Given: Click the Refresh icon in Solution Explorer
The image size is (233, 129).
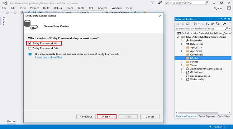Looking at the screenshot, I should pos(208,24).
